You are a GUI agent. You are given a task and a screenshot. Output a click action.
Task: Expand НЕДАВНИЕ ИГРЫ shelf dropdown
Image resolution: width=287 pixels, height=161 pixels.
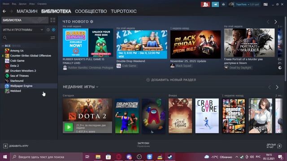[97, 87]
